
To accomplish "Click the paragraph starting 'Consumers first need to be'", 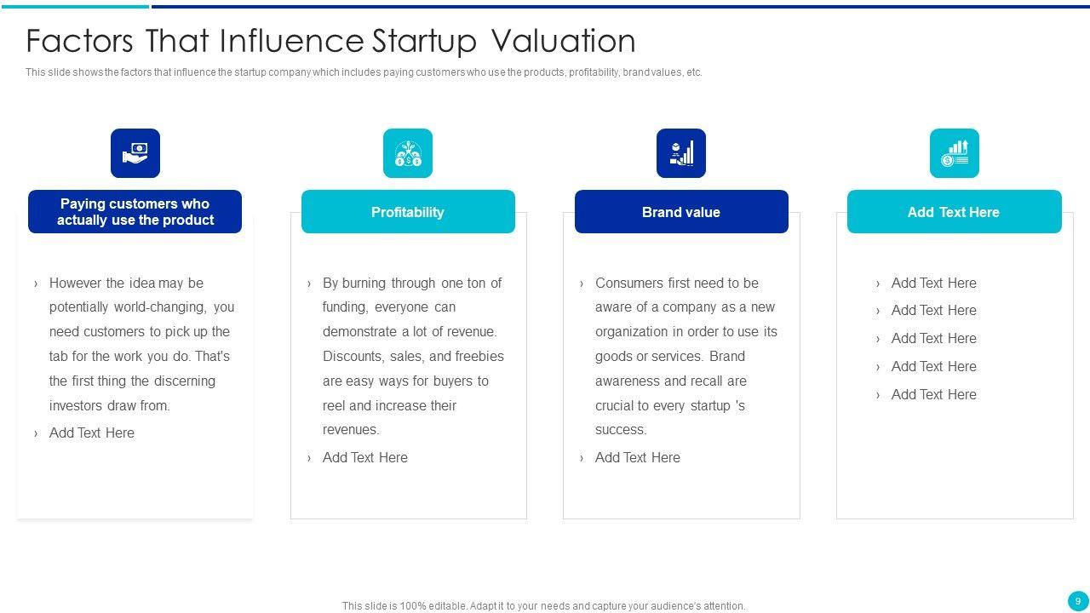I will (686, 356).
